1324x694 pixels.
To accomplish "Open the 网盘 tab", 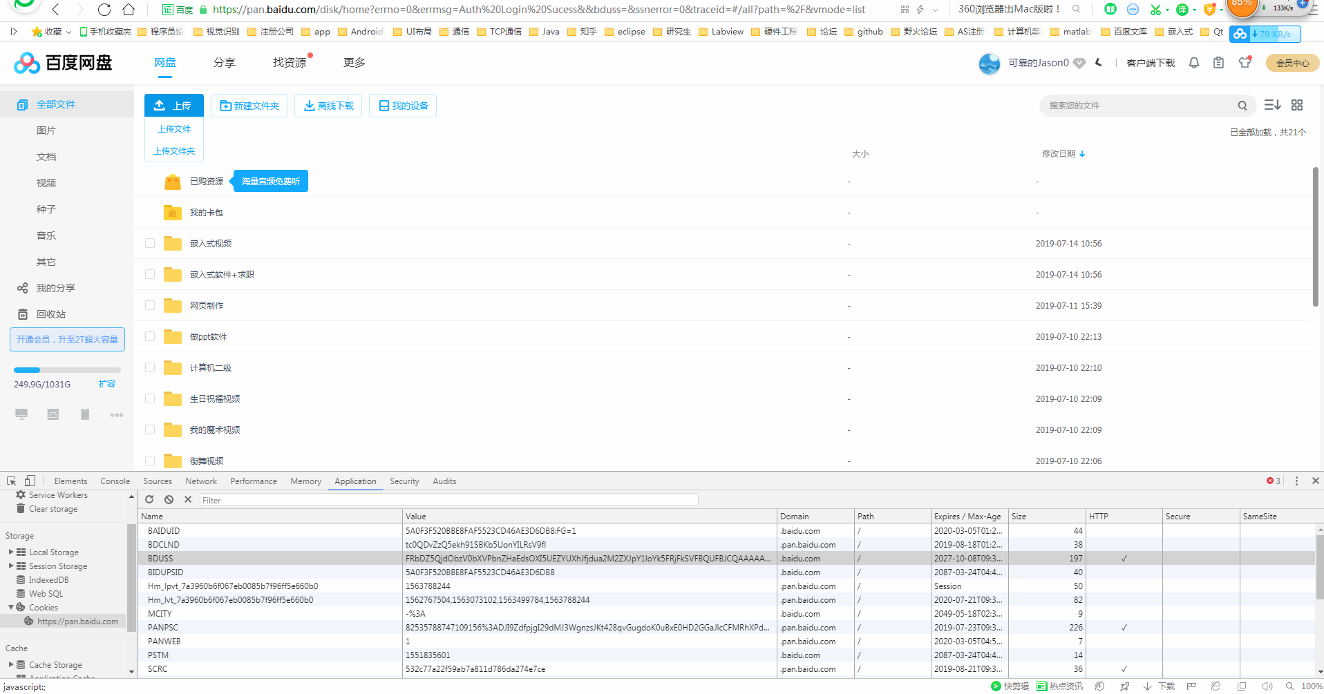I will pos(165,63).
